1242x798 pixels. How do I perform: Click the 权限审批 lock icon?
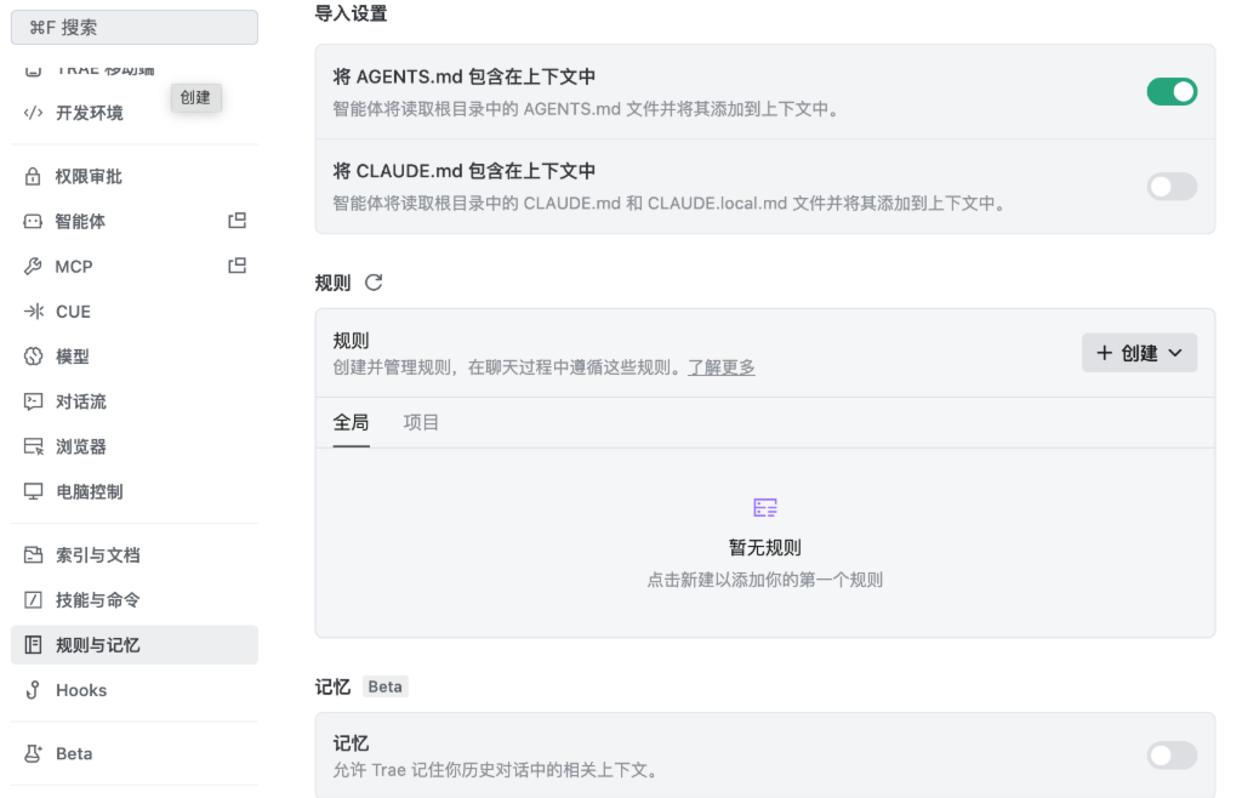33,176
